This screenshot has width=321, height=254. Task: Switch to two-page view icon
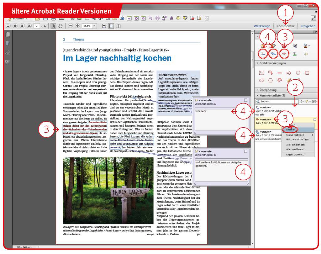tap(118, 26)
